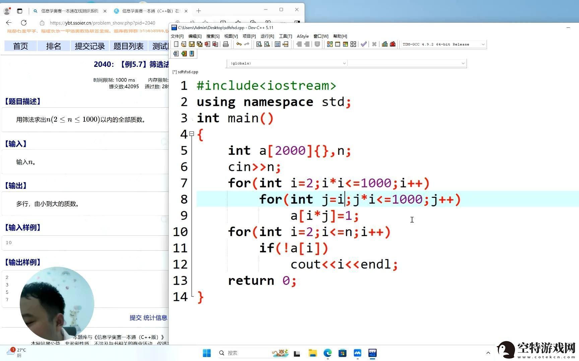
Task: Save the current file with the floppy icon
Action: tap(192, 44)
